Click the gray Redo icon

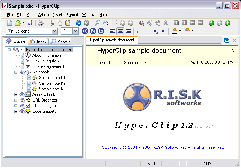87,23
